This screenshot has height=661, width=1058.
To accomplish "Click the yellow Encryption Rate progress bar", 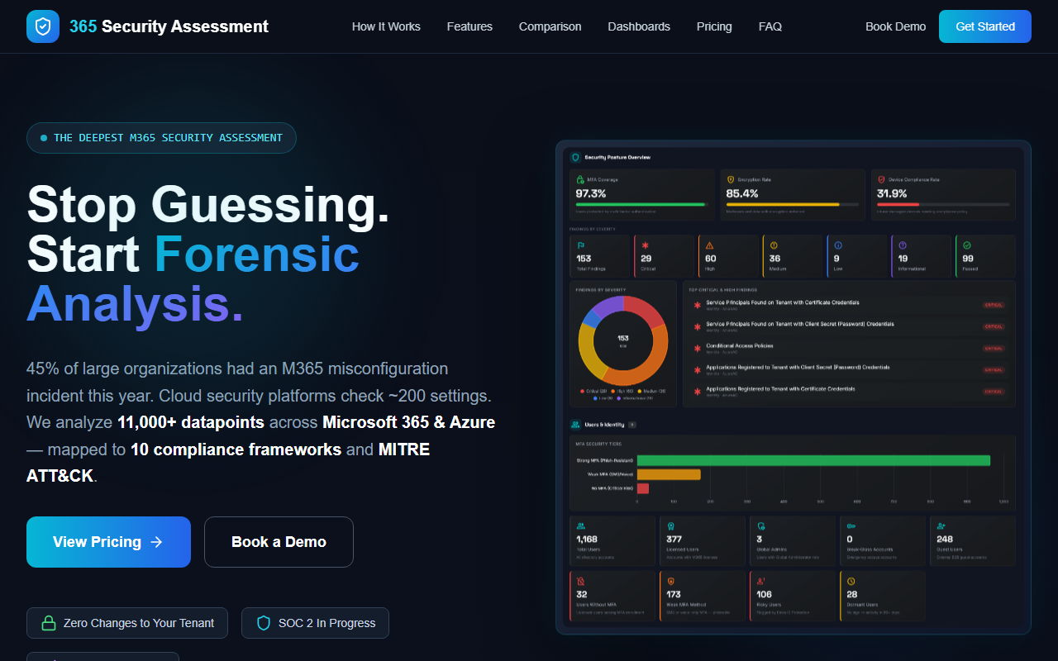I will click(783, 204).
